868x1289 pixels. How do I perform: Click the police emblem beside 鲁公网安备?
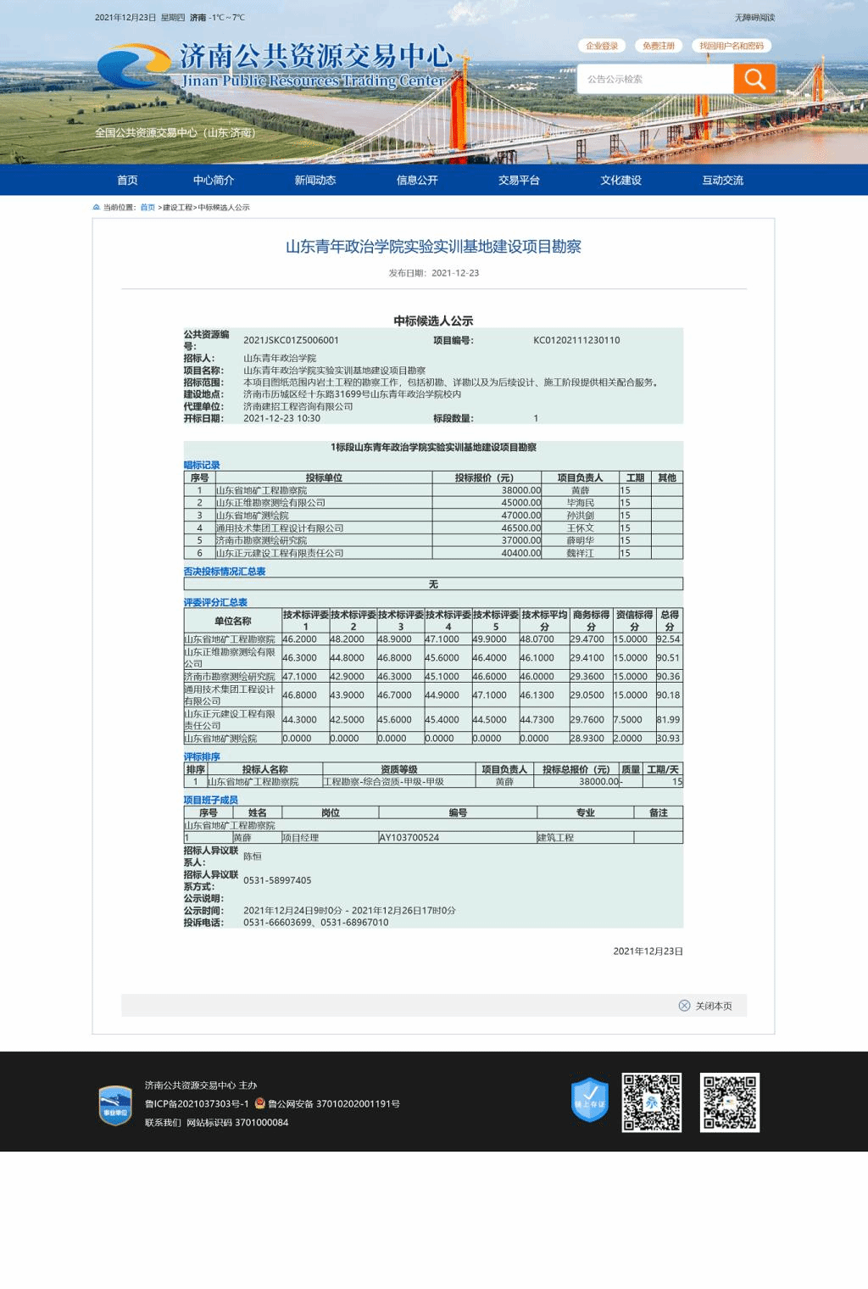pos(260,1103)
